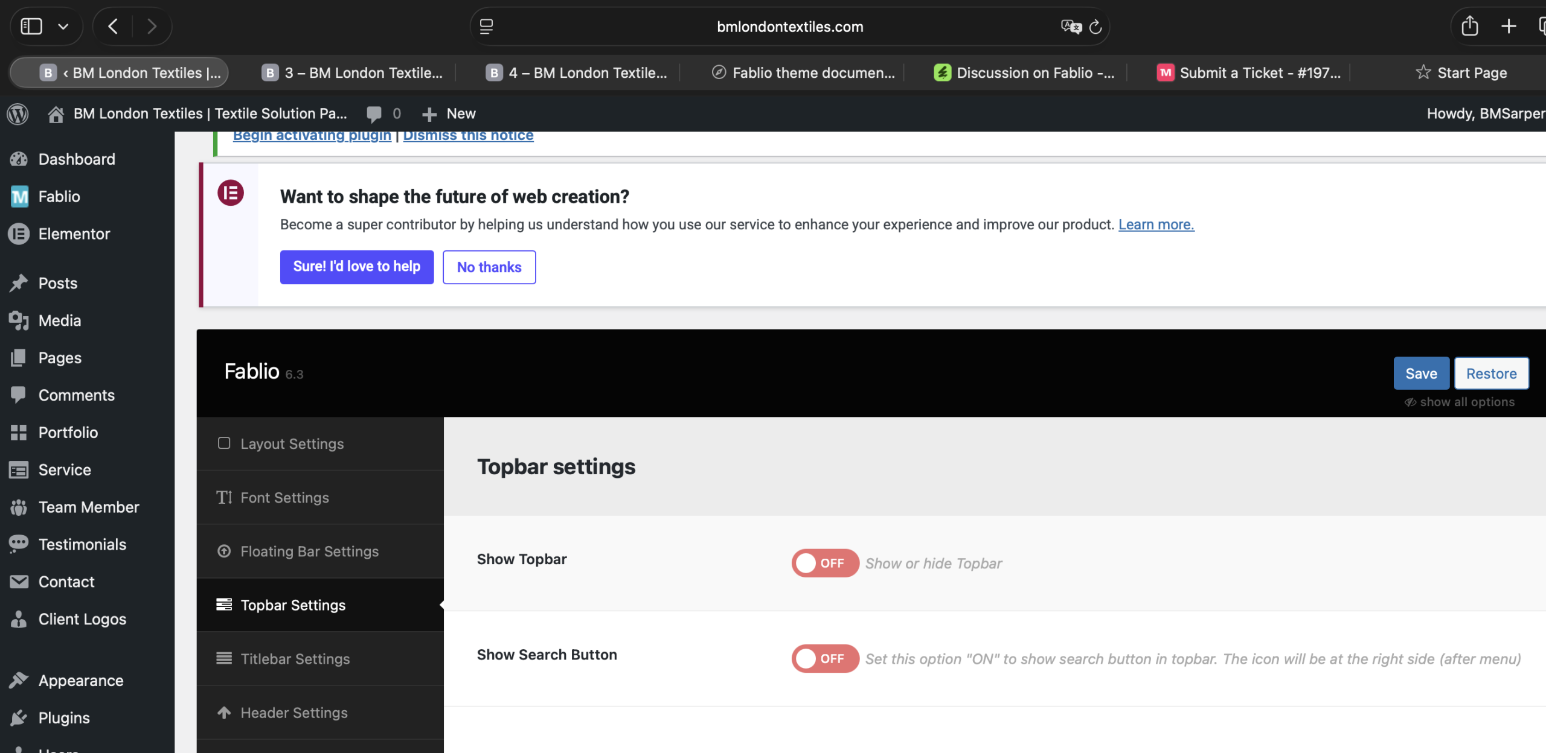Open the Howdy, BMSarper account menu

pyautogui.click(x=1484, y=113)
